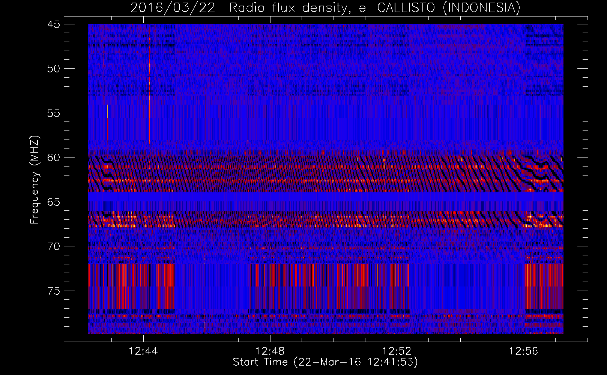Click the 12:44 time tick label
Image resolution: width=607 pixels, height=375 pixels.
(143, 351)
